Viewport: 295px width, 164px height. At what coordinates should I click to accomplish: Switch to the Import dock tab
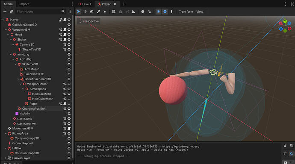click(x=24, y=4)
